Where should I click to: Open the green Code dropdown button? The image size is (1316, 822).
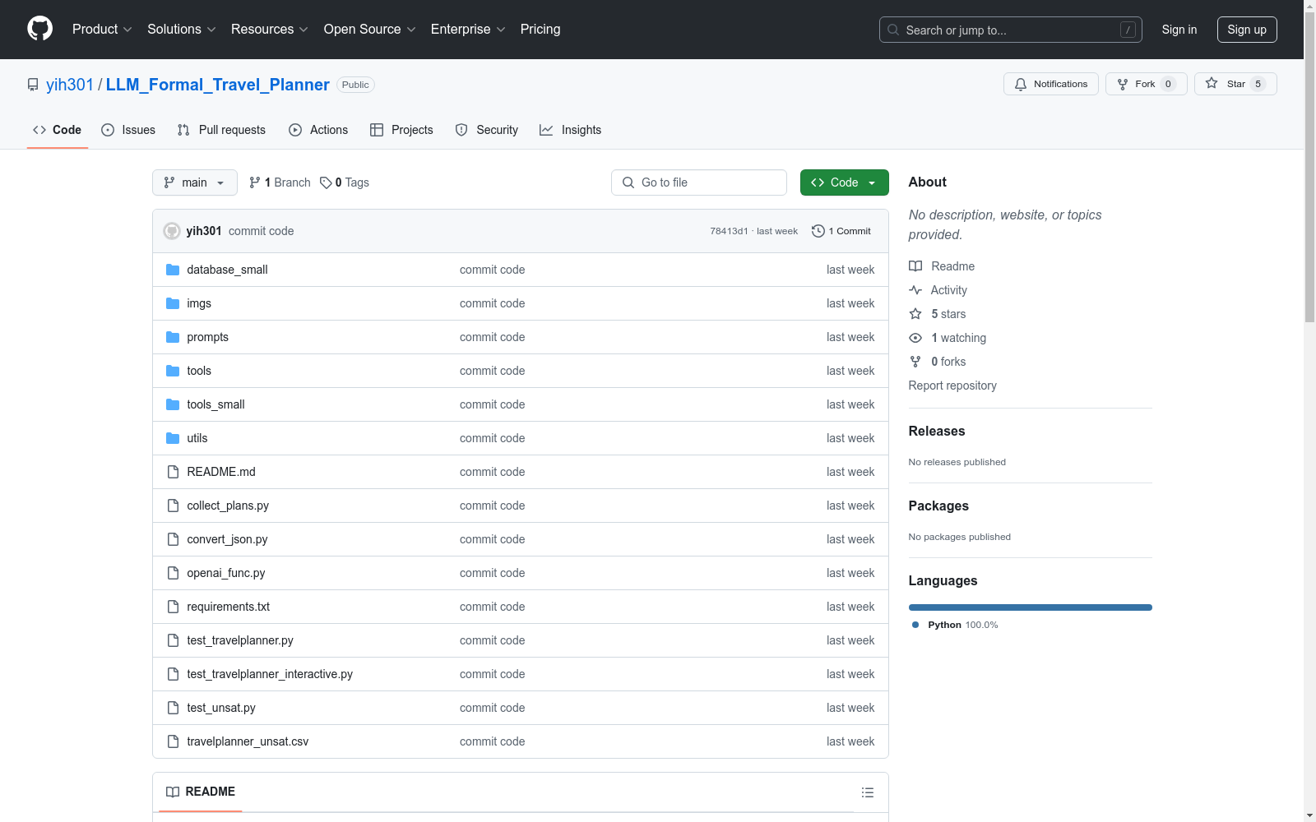(844, 182)
